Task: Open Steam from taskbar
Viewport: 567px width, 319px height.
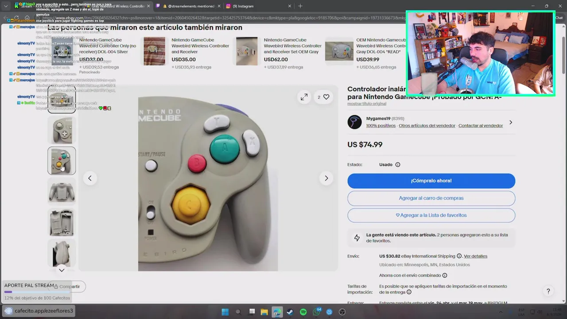Action: point(290,312)
